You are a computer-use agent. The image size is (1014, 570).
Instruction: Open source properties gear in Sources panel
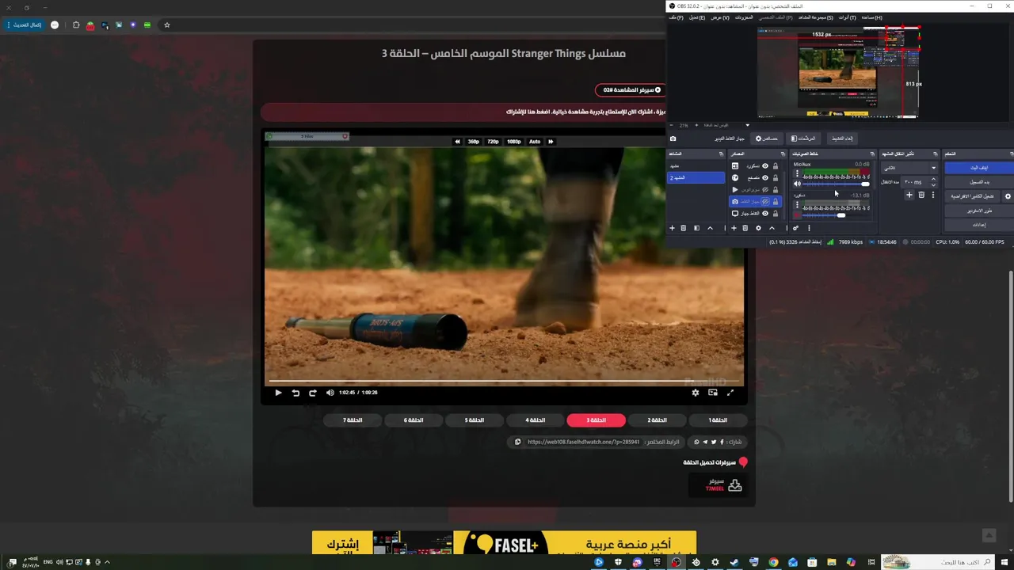pyautogui.click(x=759, y=228)
